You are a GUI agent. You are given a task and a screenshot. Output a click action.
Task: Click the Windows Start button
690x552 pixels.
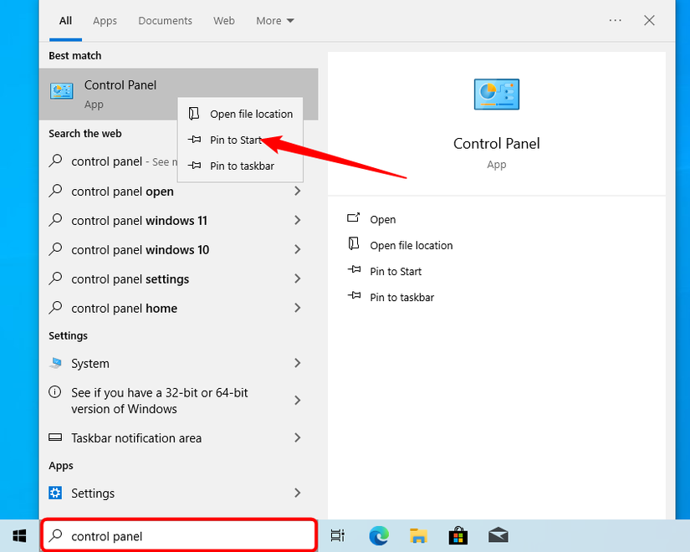(x=19, y=535)
